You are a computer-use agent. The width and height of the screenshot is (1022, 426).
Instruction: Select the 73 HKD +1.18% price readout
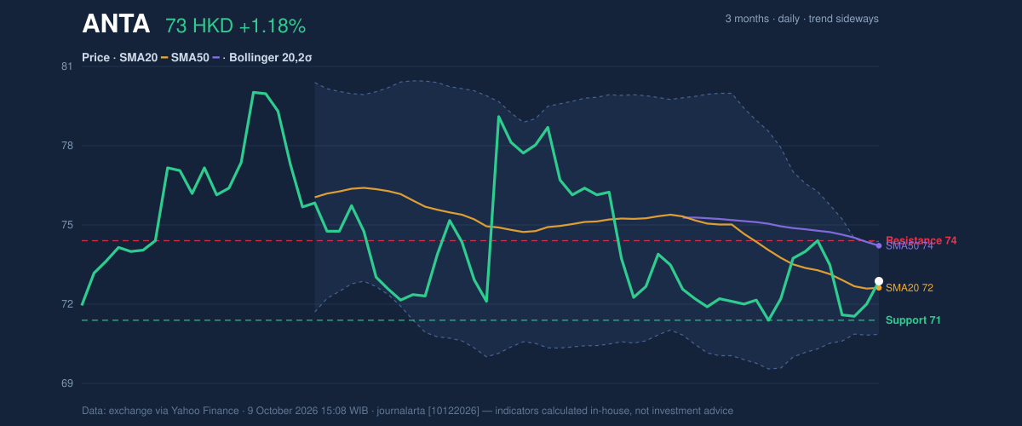[235, 26]
